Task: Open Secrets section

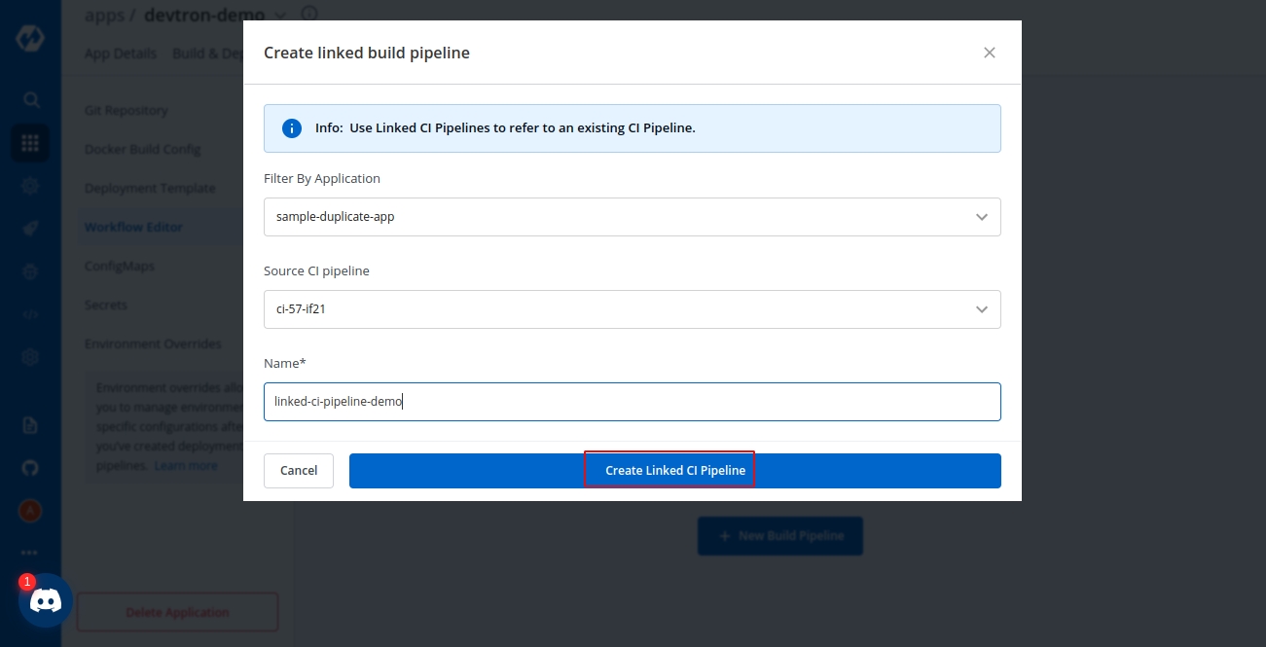Action: (x=106, y=306)
